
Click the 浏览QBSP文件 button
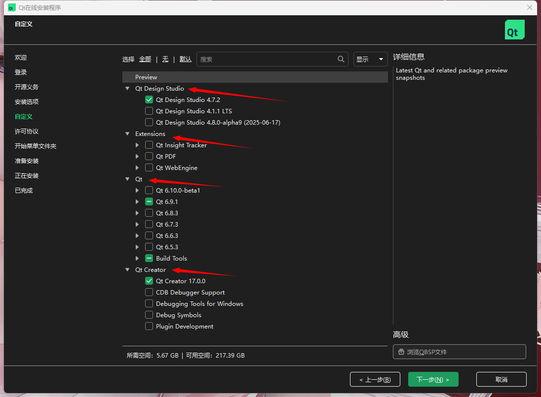[459, 352]
